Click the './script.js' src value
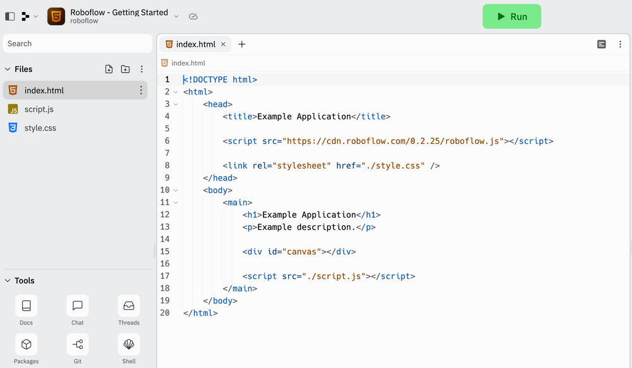The height and width of the screenshot is (368, 632). coord(334,276)
